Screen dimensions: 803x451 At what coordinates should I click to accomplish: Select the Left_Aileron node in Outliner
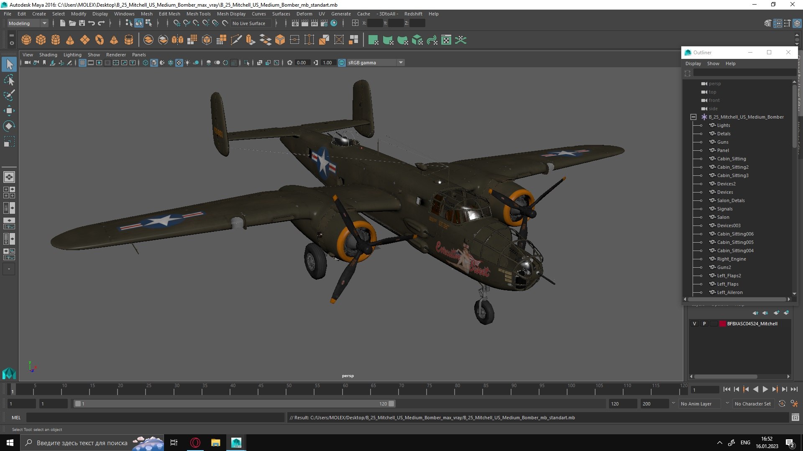point(730,292)
